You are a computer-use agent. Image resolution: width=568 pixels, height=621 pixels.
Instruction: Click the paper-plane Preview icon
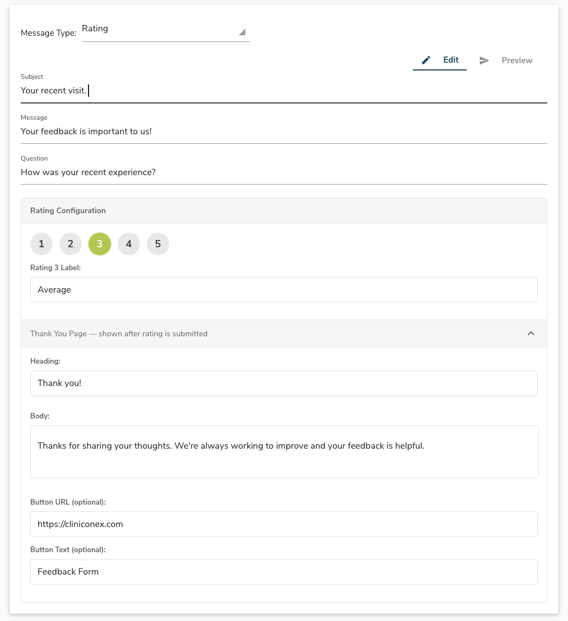(x=484, y=60)
